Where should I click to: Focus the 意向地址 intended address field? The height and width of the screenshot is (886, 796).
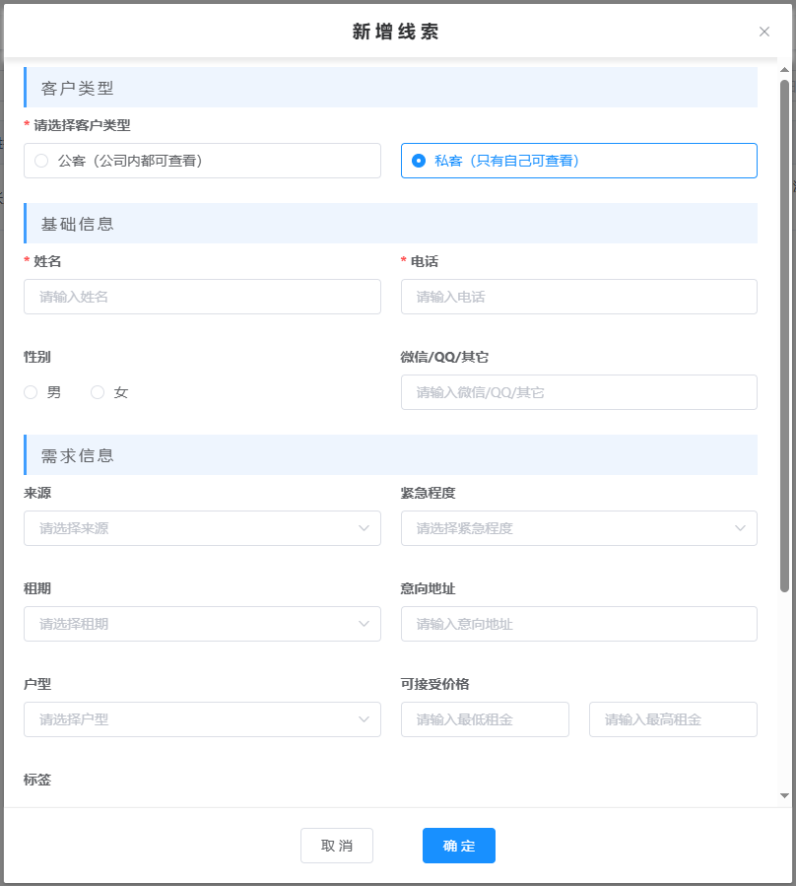coord(578,624)
